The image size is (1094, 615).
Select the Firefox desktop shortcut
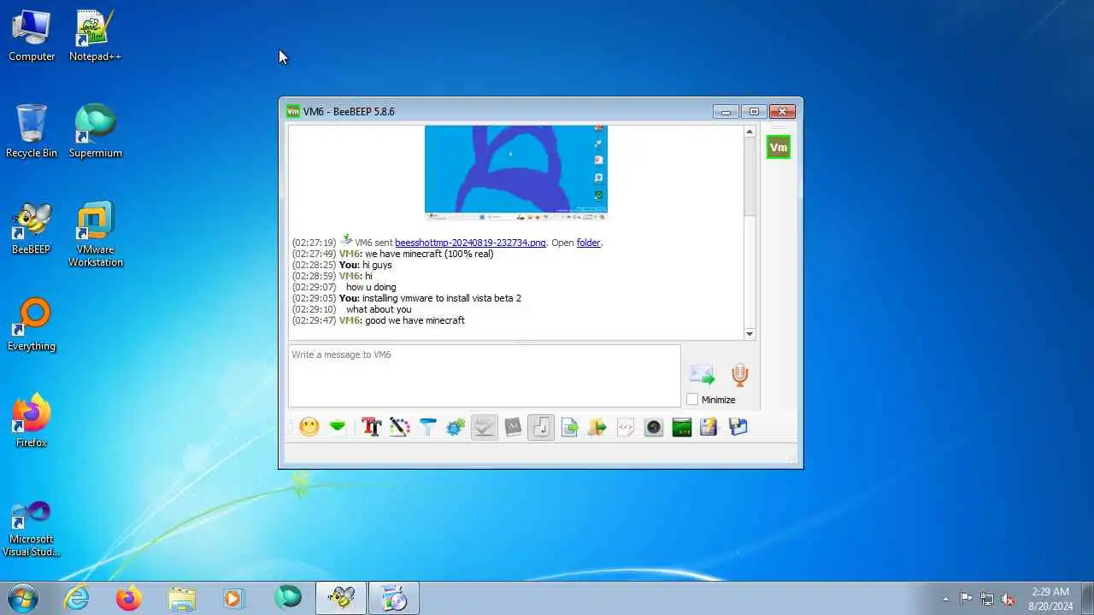click(x=32, y=421)
